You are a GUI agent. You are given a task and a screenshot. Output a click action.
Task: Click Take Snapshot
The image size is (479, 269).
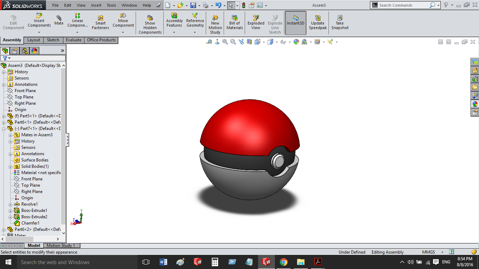[x=340, y=23]
